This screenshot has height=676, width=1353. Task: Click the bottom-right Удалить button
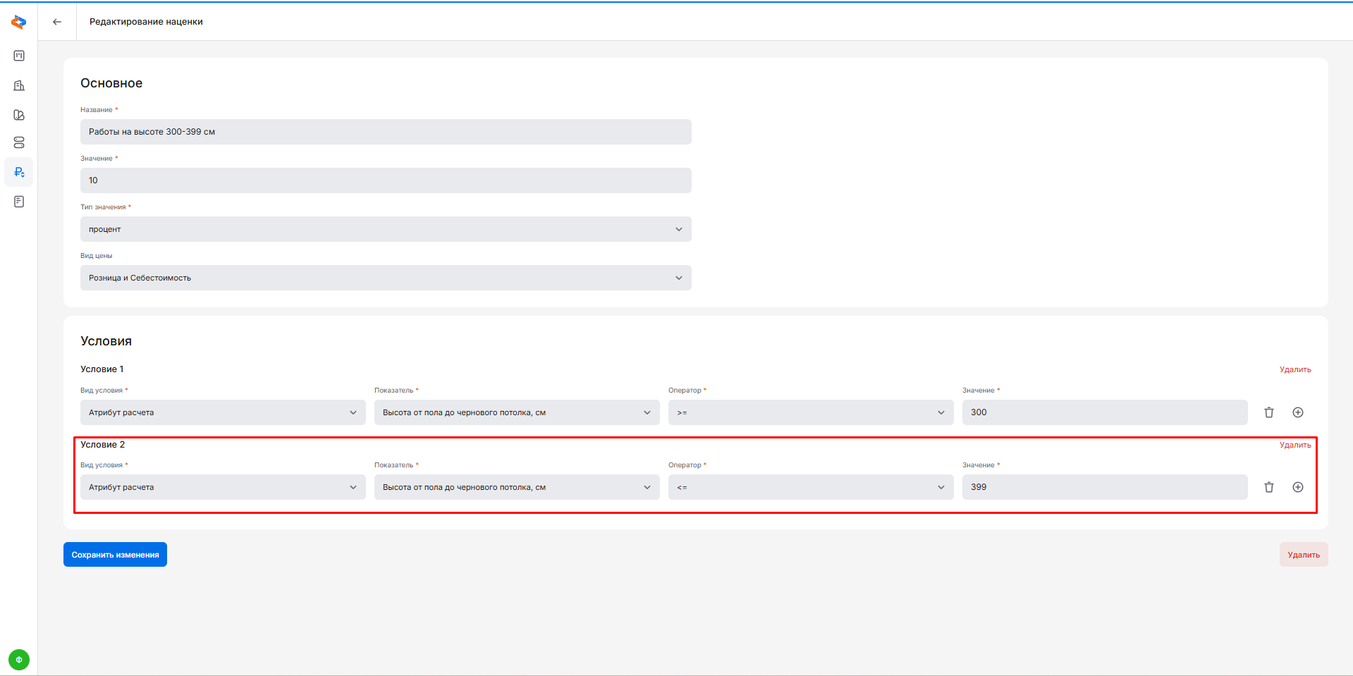[x=1303, y=555]
